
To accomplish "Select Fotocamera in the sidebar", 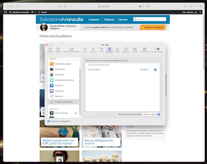I will click(63, 69).
